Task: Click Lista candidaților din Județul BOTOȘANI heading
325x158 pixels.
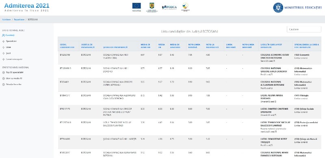Action: (x=189, y=32)
